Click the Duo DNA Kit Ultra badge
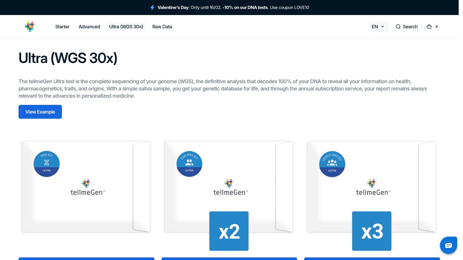The height and width of the screenshot is (260, 463). point(189,164)
